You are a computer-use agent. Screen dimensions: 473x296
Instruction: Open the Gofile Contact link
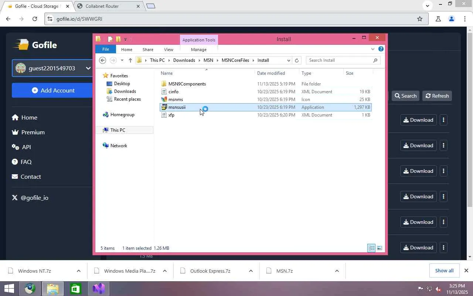point(26,176)
